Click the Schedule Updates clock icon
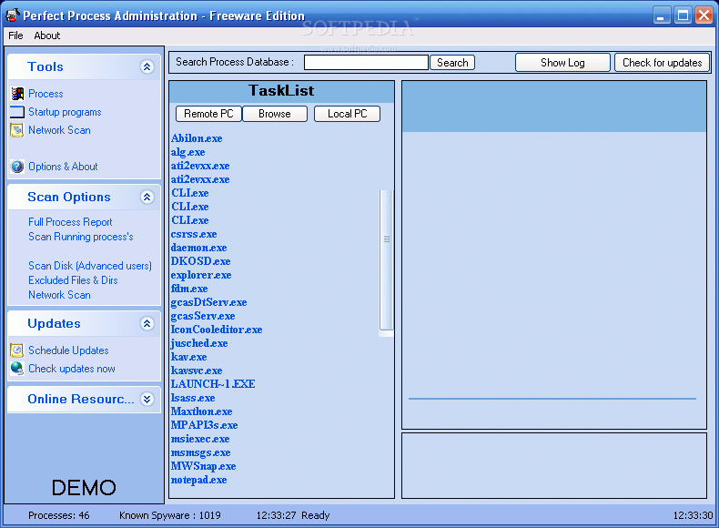Image resolution: width=719 pixels, height=528 pixels. pos(17,350)
